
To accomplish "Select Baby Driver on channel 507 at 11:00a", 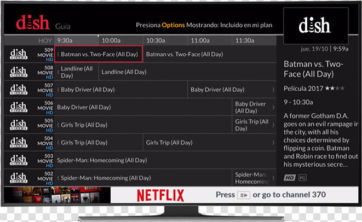I will pos(232,90).
